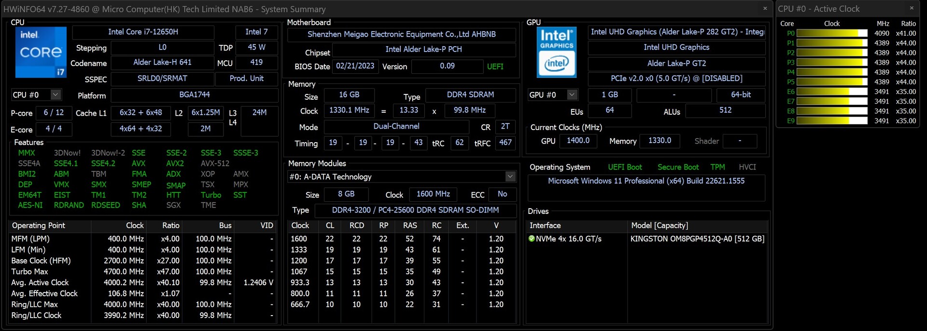This screenshot has width=927, height=331.
Task: Click the E6 core clock bar
Action: pyautogui.click(x=832, y=92)
